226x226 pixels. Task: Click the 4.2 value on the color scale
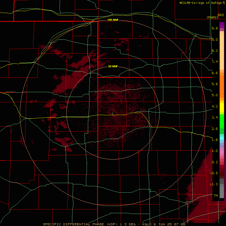[215, 106]
